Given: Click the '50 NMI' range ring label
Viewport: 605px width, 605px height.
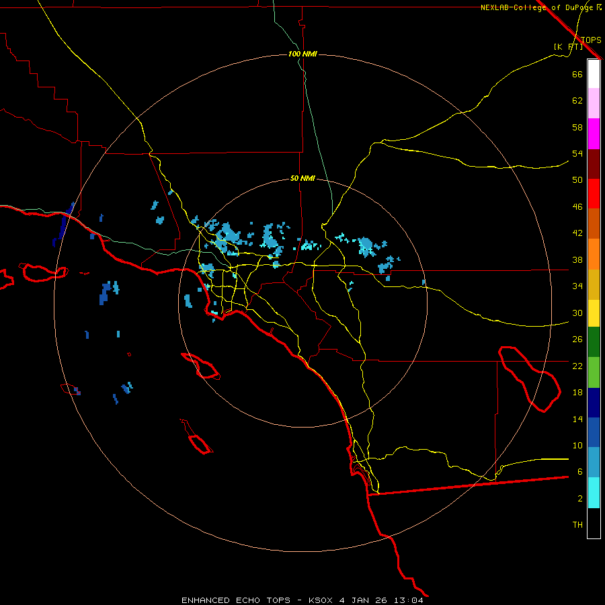Looking at the screenshot, I should [302, 178].
